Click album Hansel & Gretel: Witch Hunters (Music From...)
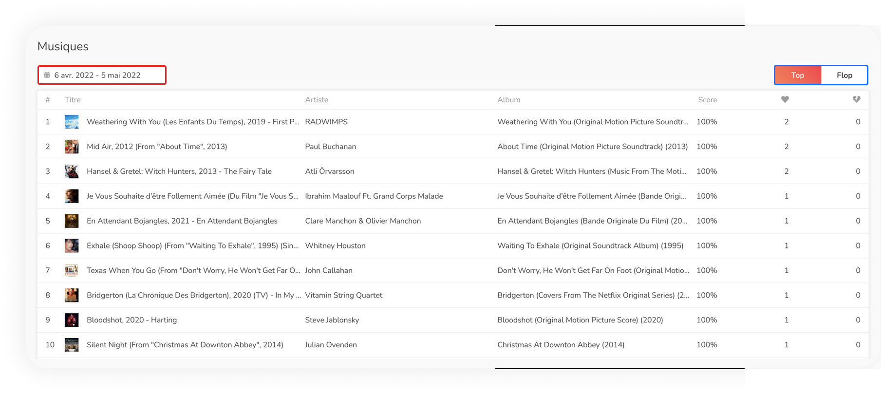The width and height of the screenshot is (881, 394). [592, 171]
